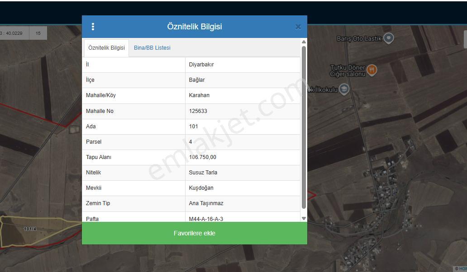Click the scrollbar down arrow in dialog
Viewport: 467px width, 272px height.
pyautogui.click(x=304, y=219)
